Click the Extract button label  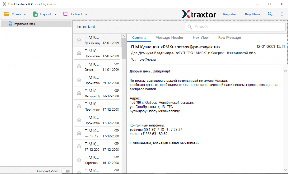[76, 14]
